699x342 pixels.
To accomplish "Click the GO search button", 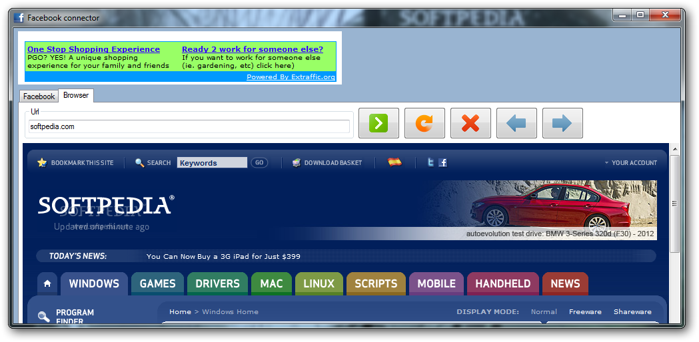I will click(x=259, y=162).
